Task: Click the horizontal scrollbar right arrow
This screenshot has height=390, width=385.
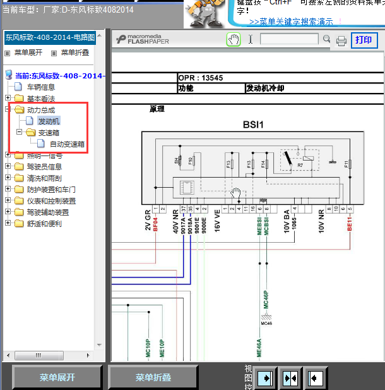Action: 88,355
